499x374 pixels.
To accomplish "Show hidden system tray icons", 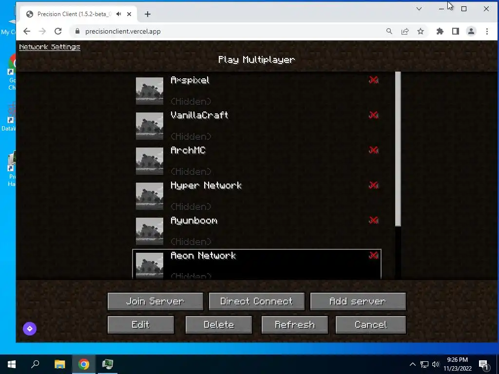I will [x=412, y=364].
